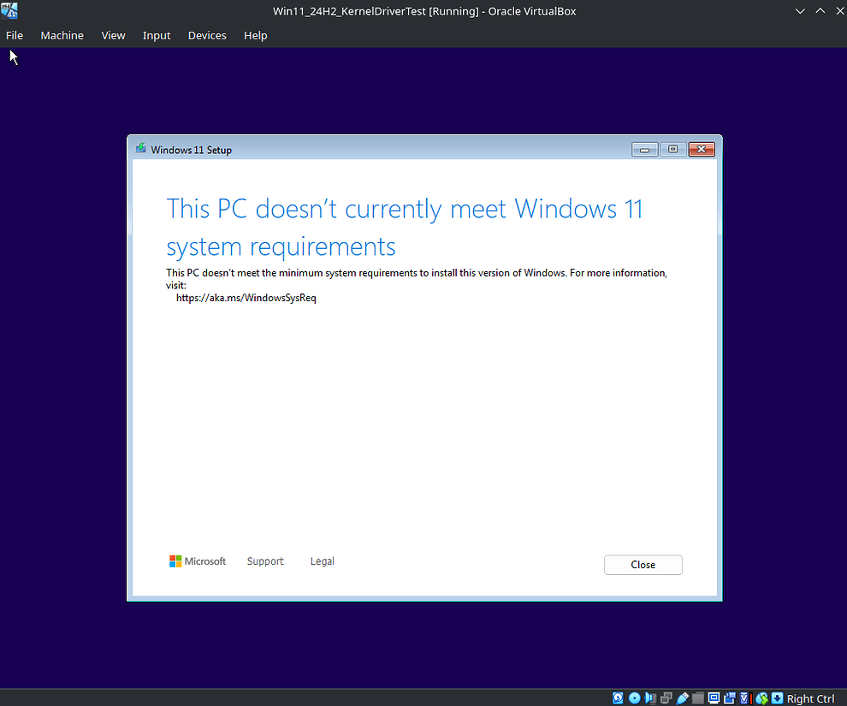Screen dimensions: 847x706
Task: Toggle keyboard capture via its status icon
Action: pos(777,697)
